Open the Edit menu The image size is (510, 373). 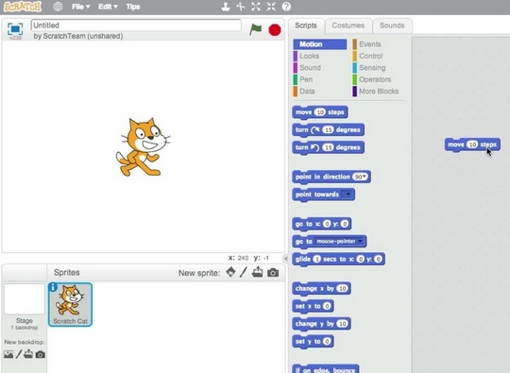click(x=108, y=7)
